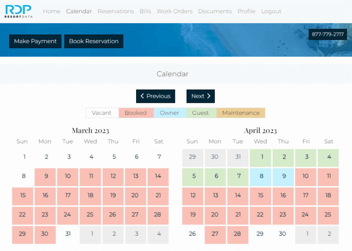Select the Booked legend swatch
This screenshot has height=251, width=352.
click(x=136, y=113)
